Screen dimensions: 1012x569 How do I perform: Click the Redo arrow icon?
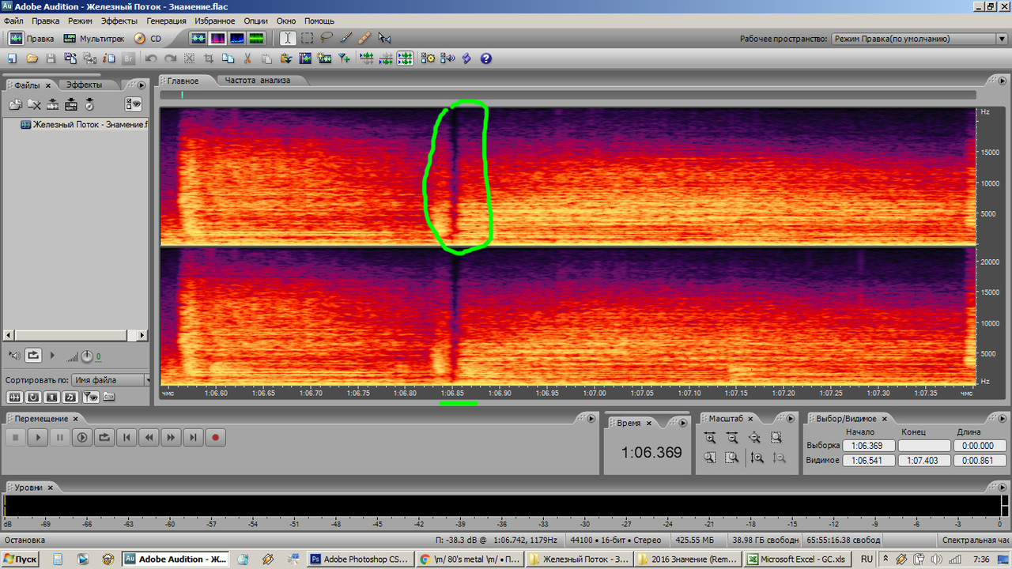[x=170, y=58]
